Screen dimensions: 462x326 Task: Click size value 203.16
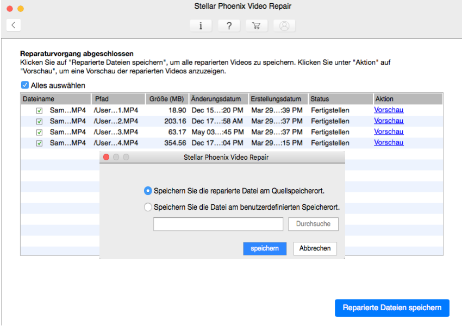coord(176,121)
